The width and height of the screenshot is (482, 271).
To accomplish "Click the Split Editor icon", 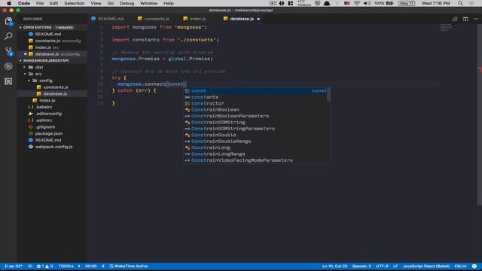I will click(x=465, y=19).
